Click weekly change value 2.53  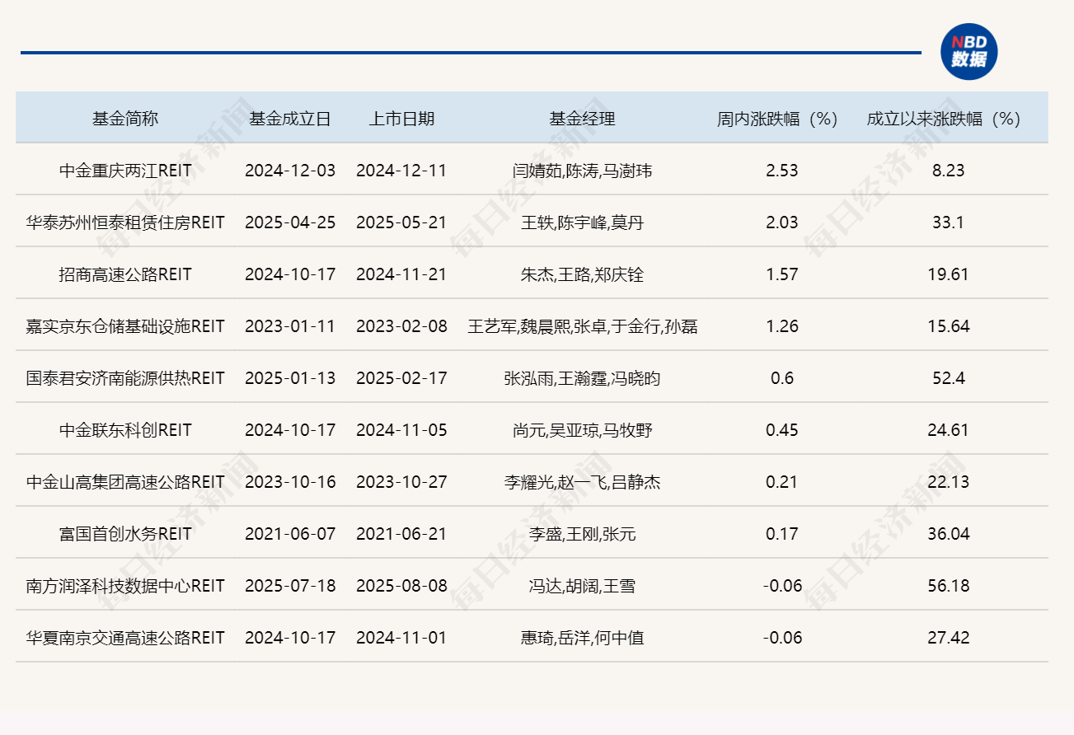pos(781,171)
